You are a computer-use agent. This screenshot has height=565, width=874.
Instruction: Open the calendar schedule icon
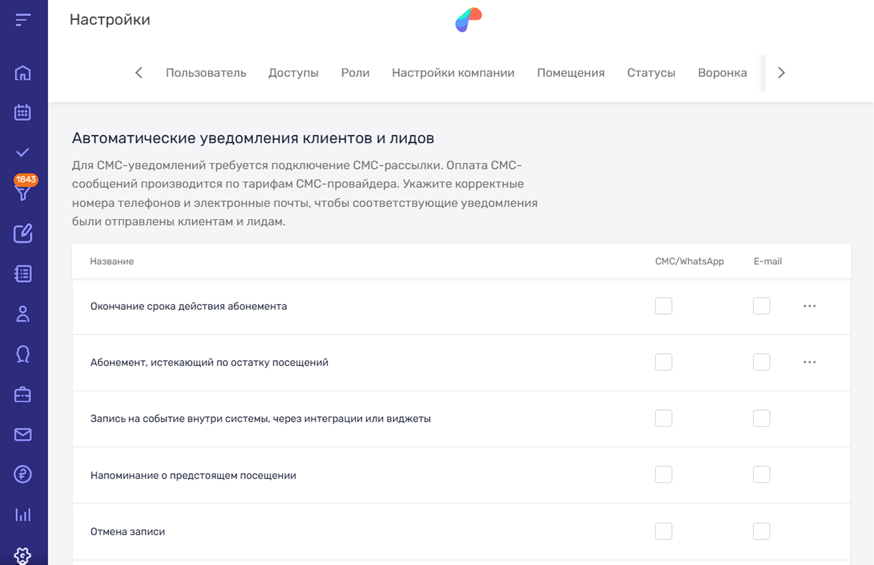click(23, 112)
